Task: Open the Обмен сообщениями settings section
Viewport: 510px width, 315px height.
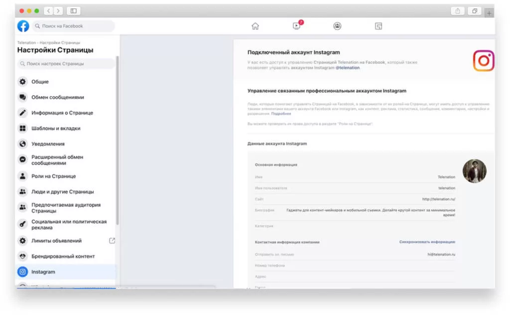Action: (66, 97)
